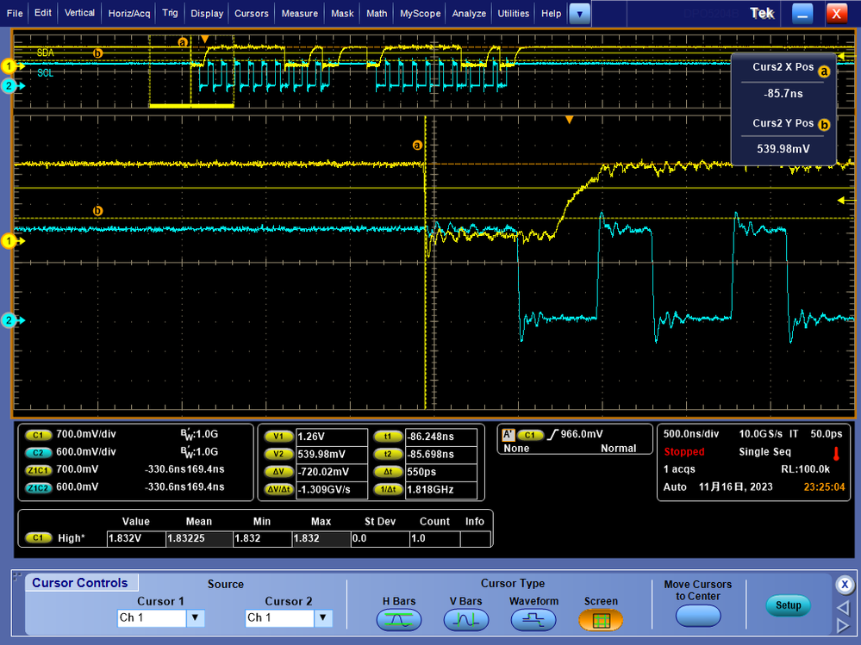Click the C2 channel badge at 600.0mV/div
This screenshot has width=861, height=645.
point(38,452)
